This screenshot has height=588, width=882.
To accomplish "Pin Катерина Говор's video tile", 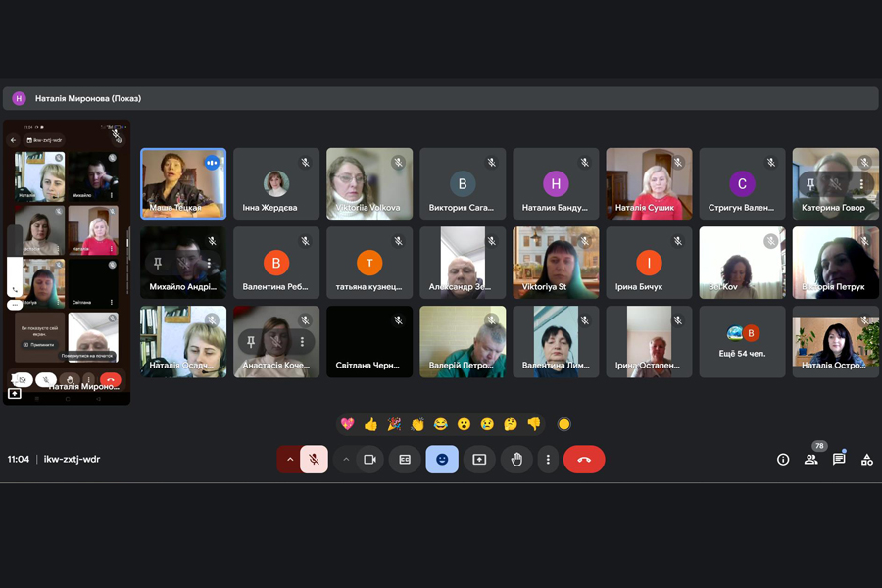I will (810, 184).
